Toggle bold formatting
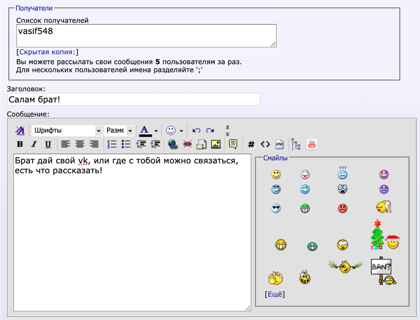The width and height of the screenshot is (420, 320). pos(20,144)
